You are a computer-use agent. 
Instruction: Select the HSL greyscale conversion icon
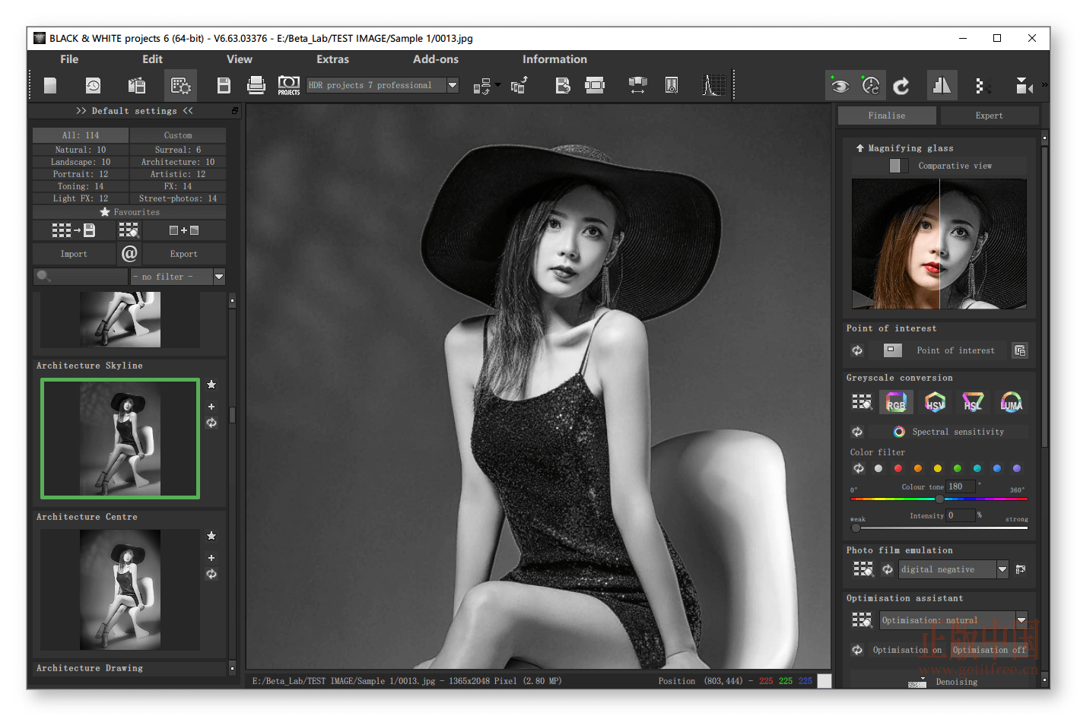(x=973, y=402)
